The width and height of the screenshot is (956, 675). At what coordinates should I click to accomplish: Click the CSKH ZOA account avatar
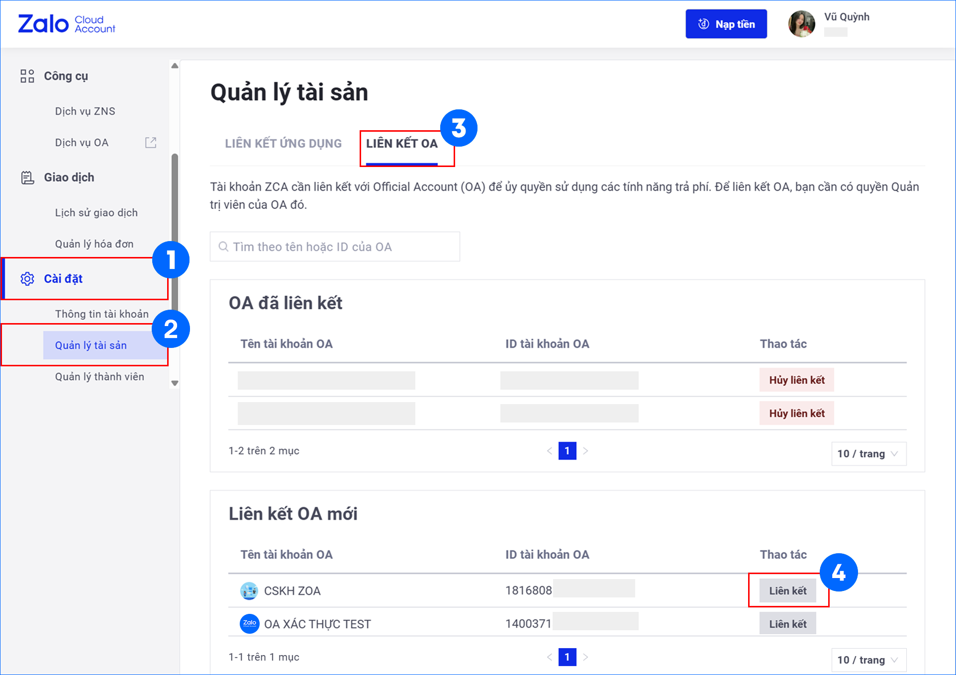tap(249, 591)
